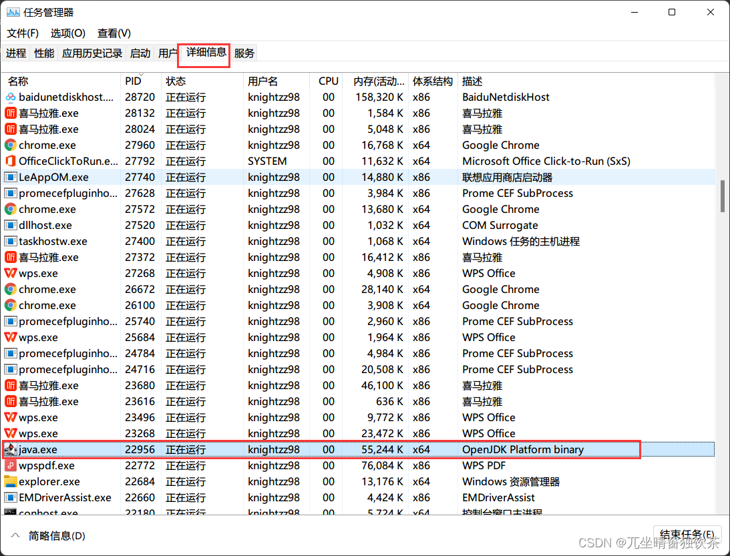
Task: Click the Chrome icon for PID 27572
Action: tap(10, 210)
